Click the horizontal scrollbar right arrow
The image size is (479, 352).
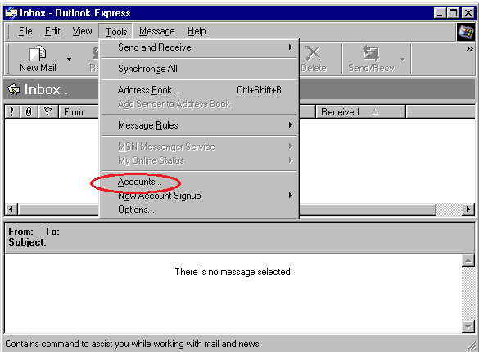468,210
